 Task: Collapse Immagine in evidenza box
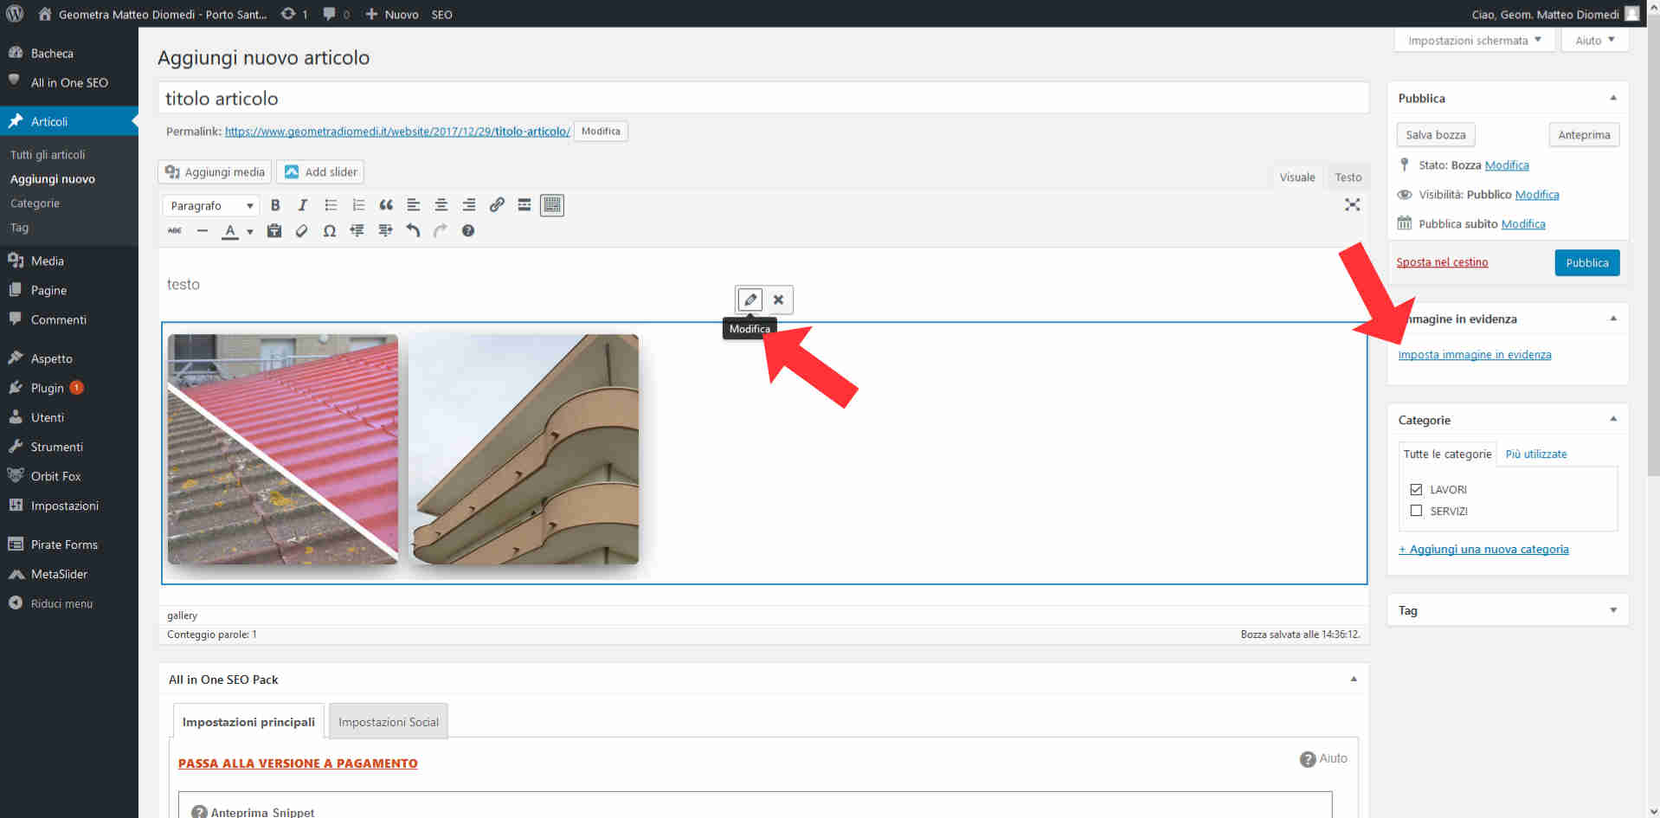1613,319
